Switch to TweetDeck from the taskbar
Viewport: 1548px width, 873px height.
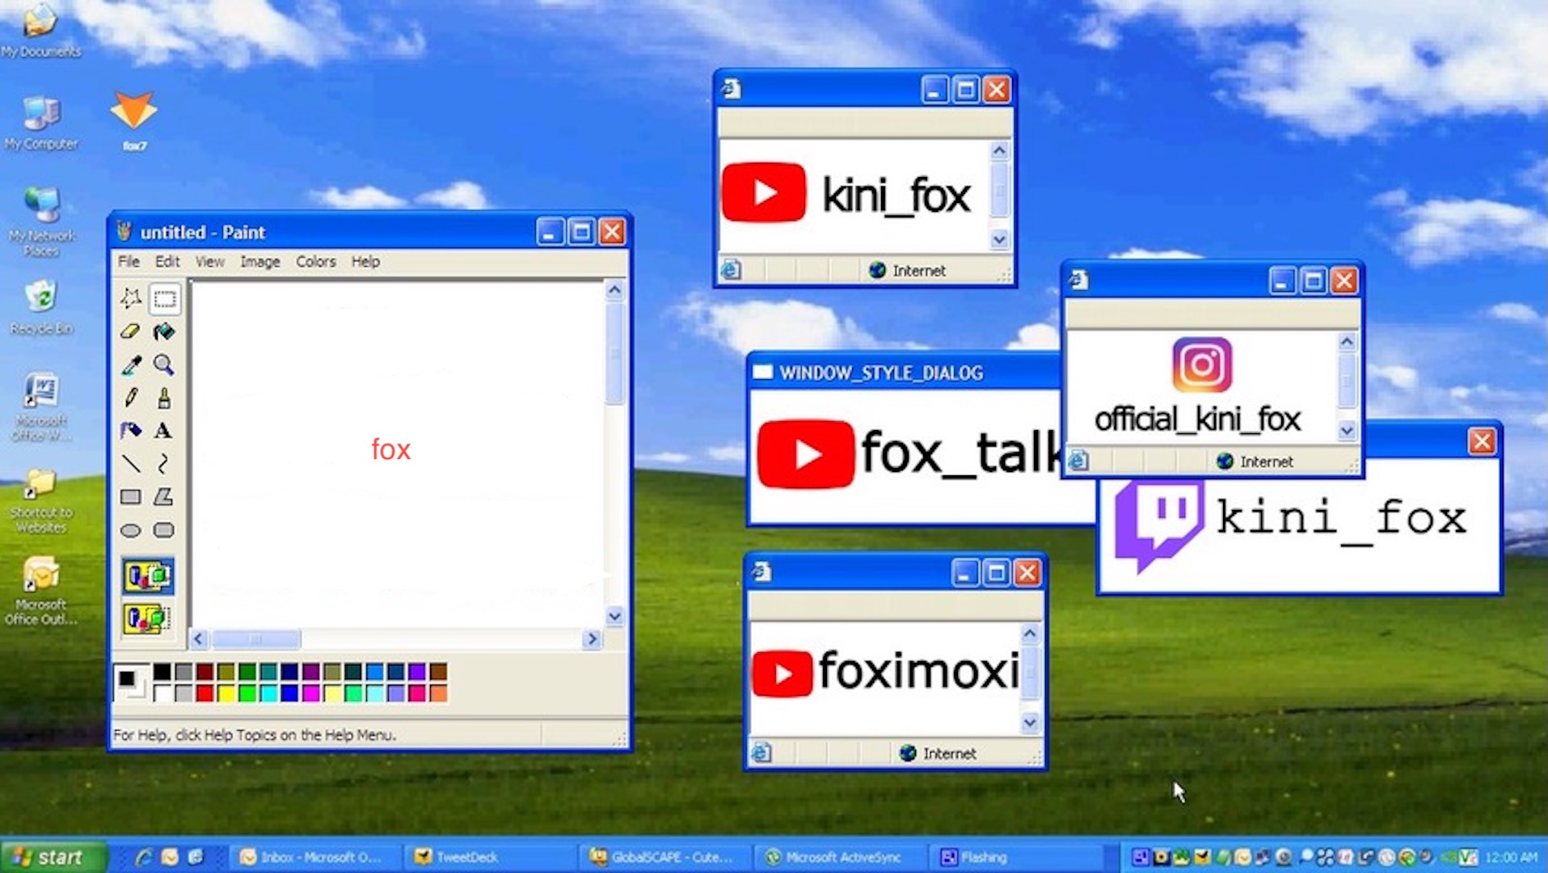click(x=457, y=857)
